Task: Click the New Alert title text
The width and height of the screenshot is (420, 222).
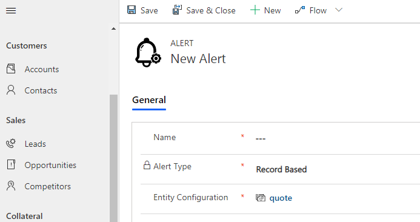Action: coord(198,58)
